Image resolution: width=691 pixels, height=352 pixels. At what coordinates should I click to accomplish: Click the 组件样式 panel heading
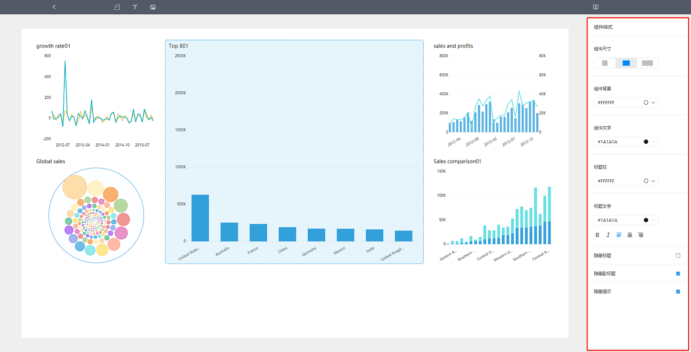pos(603,27)
